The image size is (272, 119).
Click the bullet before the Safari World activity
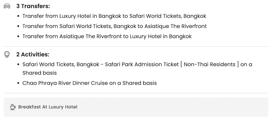point(18,65)
